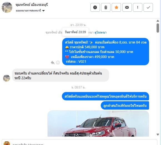Viewport: 161px width, 145px height.
Task: Click scrollbar up arrow in chat
Action: tap(158, 21)
